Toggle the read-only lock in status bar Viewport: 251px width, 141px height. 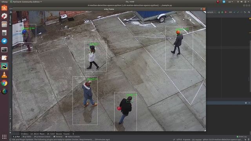245,139
